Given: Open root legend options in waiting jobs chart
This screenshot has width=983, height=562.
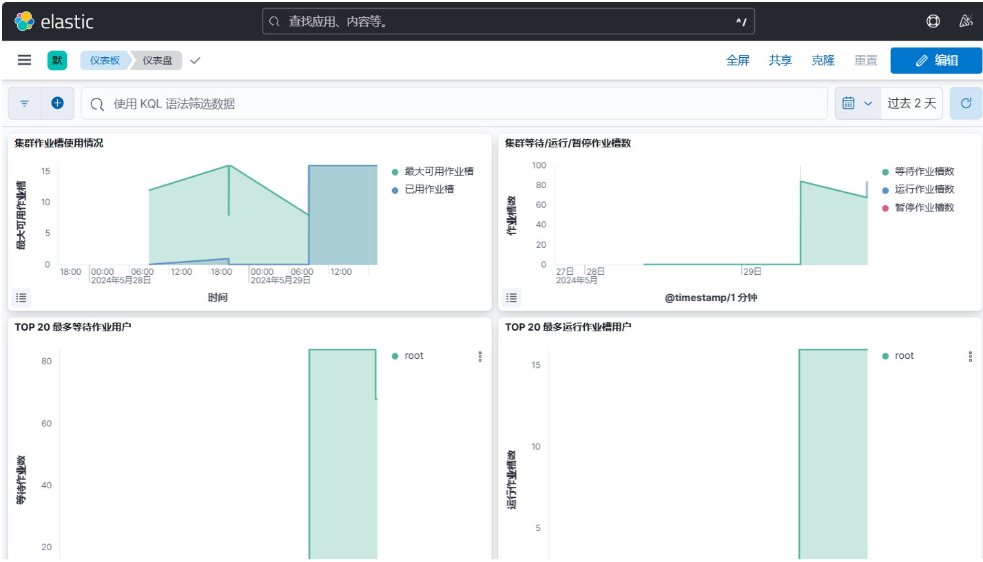Looking at the screenshot, I should [480, 356].
